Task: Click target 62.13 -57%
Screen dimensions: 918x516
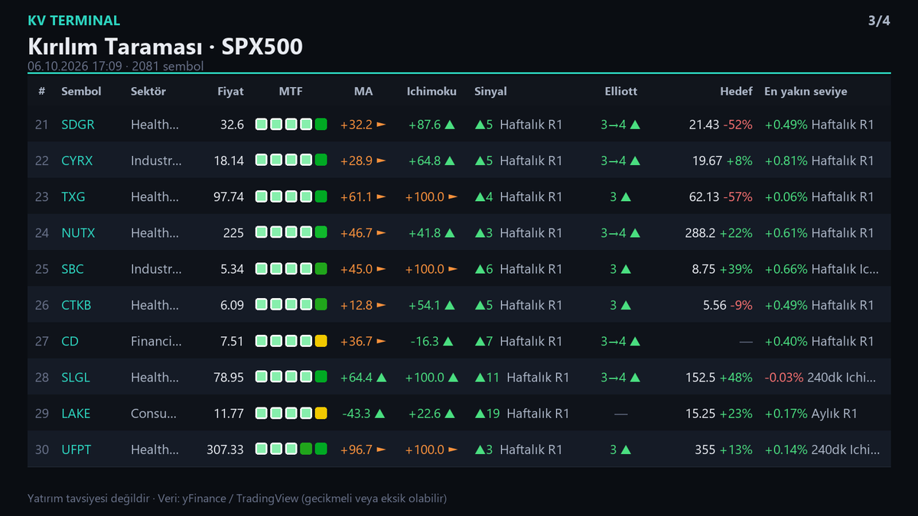Action: coord(721,196)
